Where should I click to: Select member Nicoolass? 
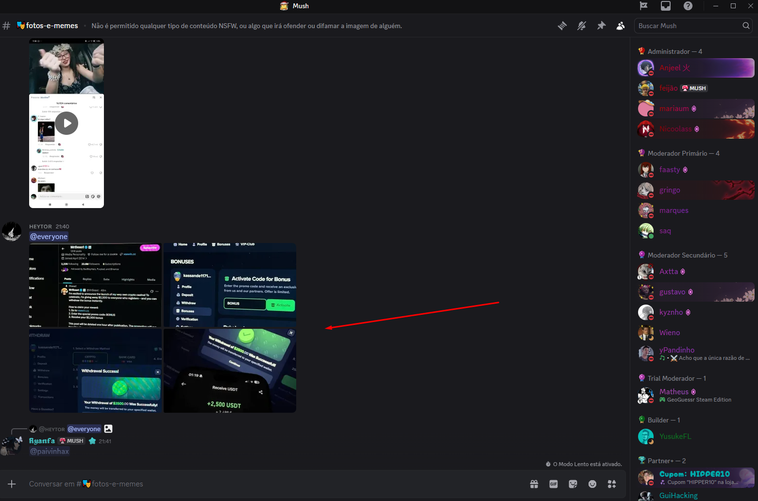coord(695,129)
